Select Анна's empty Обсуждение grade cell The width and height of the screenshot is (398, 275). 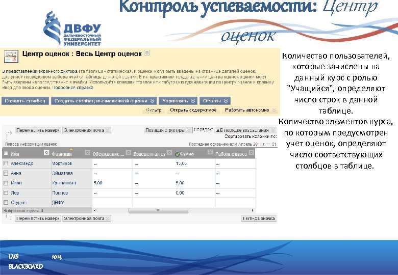click(x=112, y=174)
